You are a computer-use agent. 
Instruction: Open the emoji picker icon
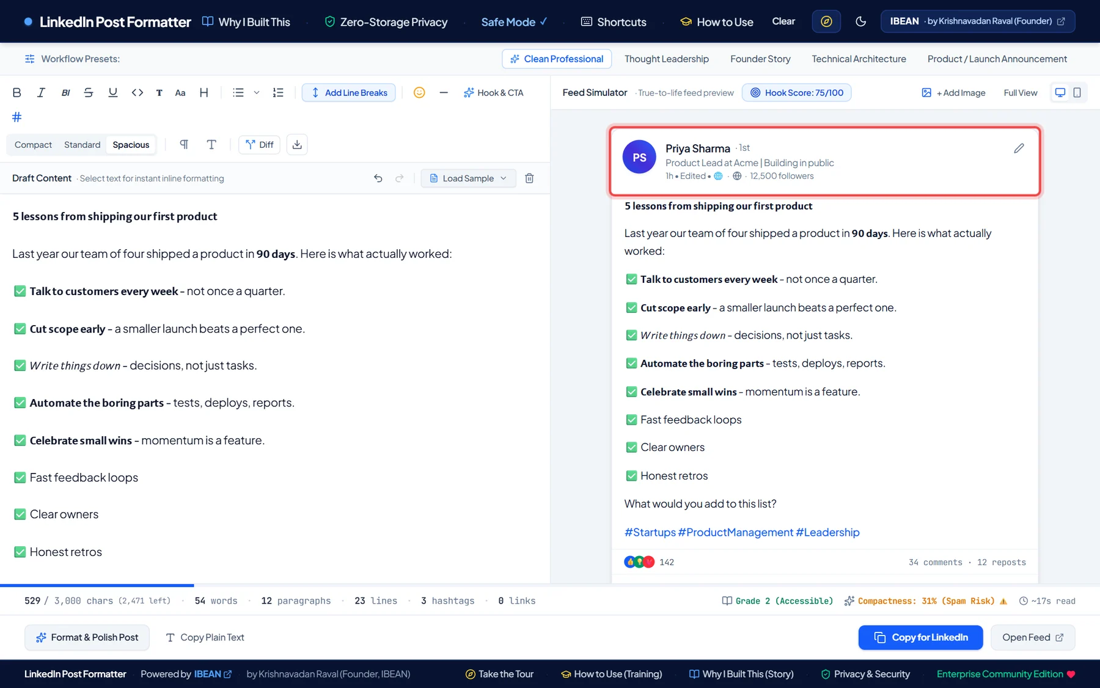pyautogui.click(x=419, y=93)
